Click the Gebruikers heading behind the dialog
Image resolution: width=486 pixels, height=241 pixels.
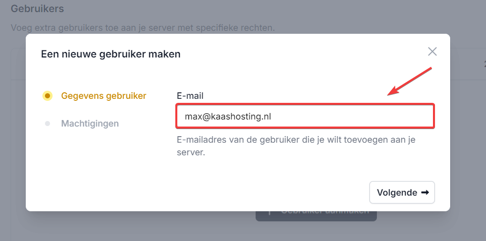37,9
